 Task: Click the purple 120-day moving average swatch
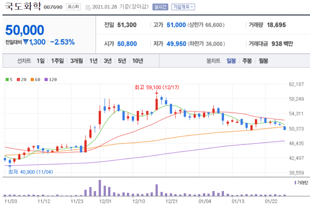(x=46, y=79)
